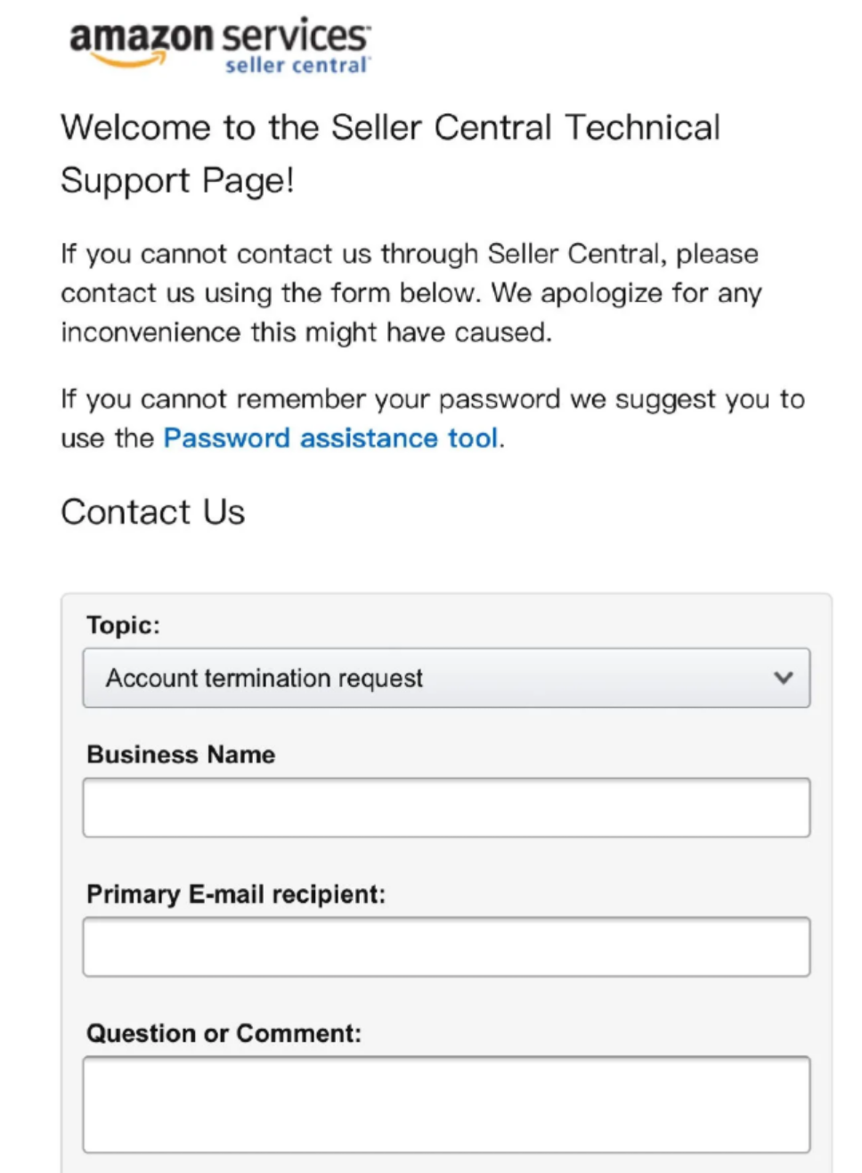Click the "Question or Comment:" label

pos(224,1033)
